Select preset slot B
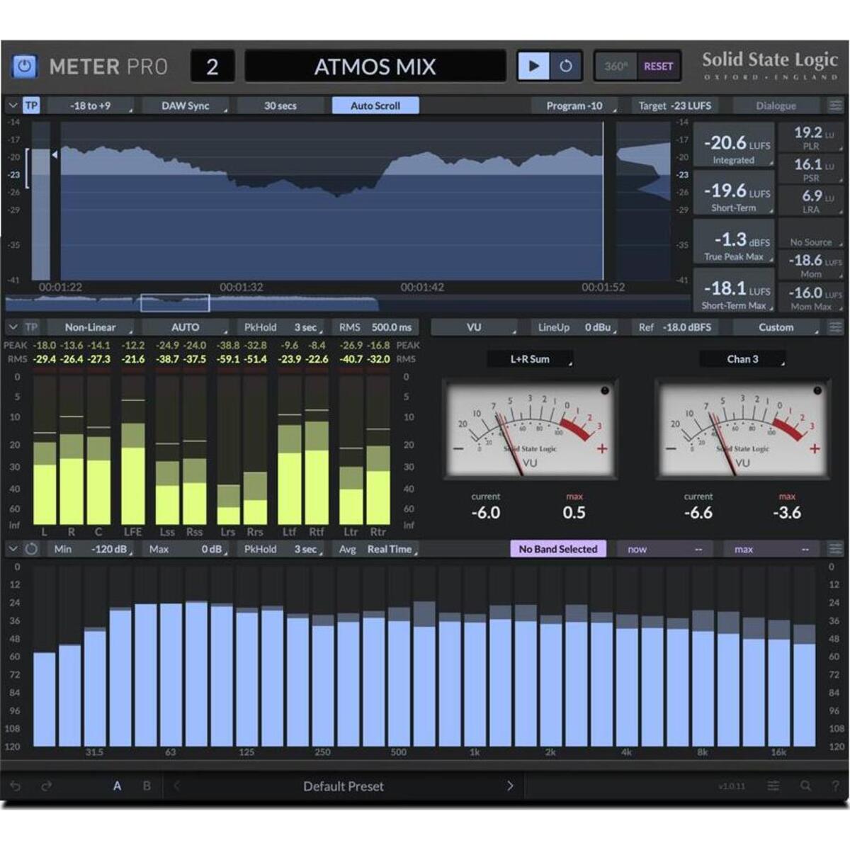This screenshot has width=850, height=850. (147, 786)
